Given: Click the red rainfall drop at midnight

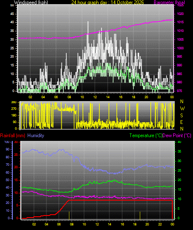Looking at the screenshot, I should (x=172, y=209).
